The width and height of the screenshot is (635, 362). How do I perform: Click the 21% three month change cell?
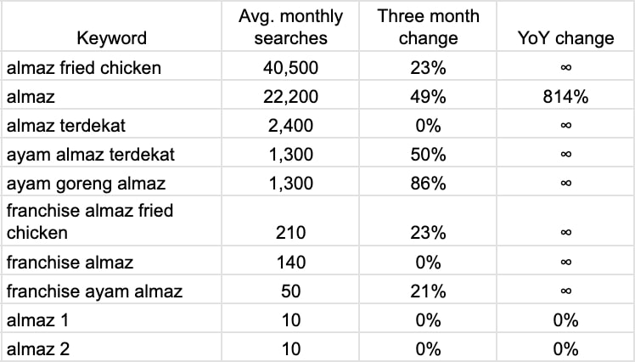[x=430, y=291]
